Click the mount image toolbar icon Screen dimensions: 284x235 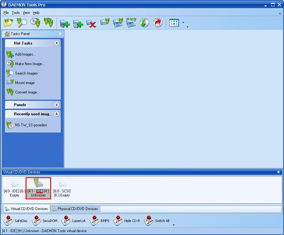pyautogui.click(x=105, y=22)
